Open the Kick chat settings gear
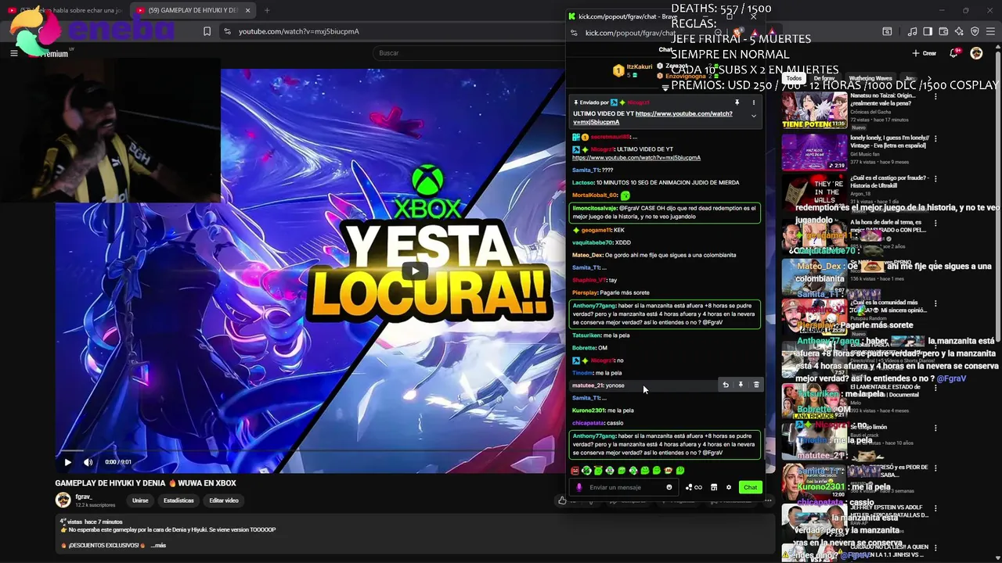 pyautogui.click(x=728, y=487)
